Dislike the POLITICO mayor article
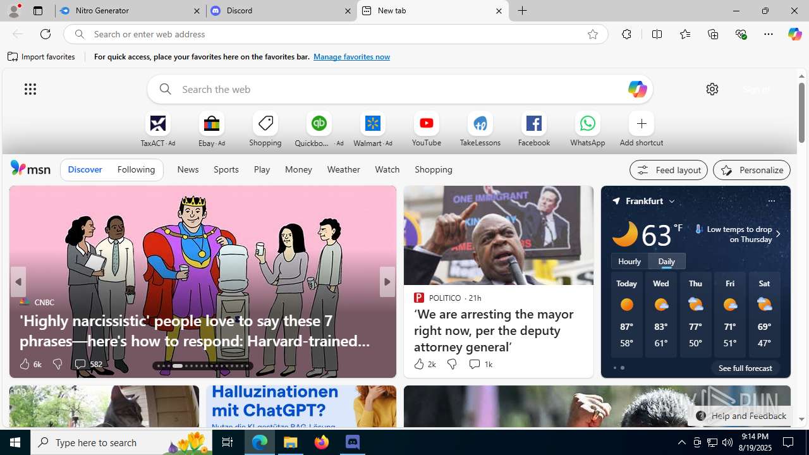Image resolution: width=809 pixels, height=455 pixels. click(x=451, y=364)
